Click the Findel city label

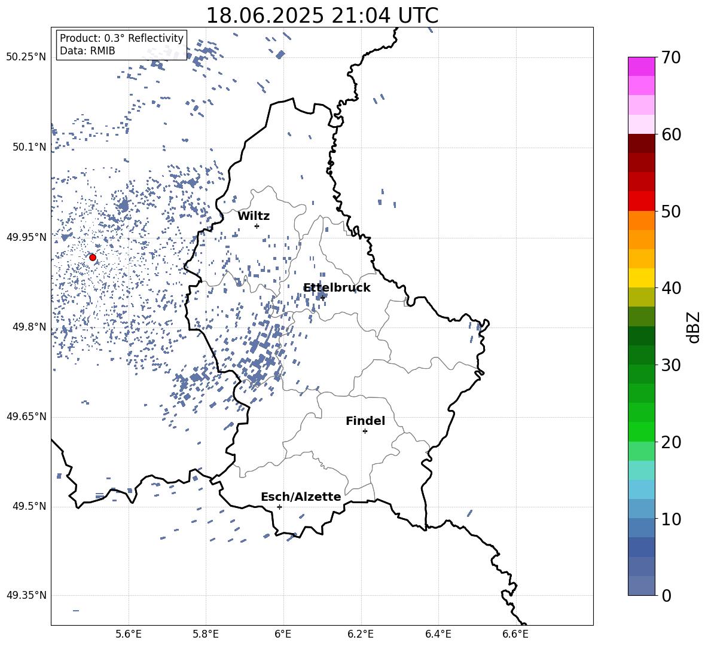pyautogui.click(x=365, y=421)
